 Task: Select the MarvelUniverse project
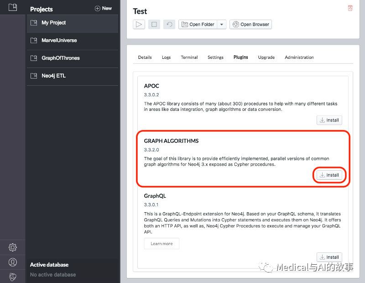73,40
